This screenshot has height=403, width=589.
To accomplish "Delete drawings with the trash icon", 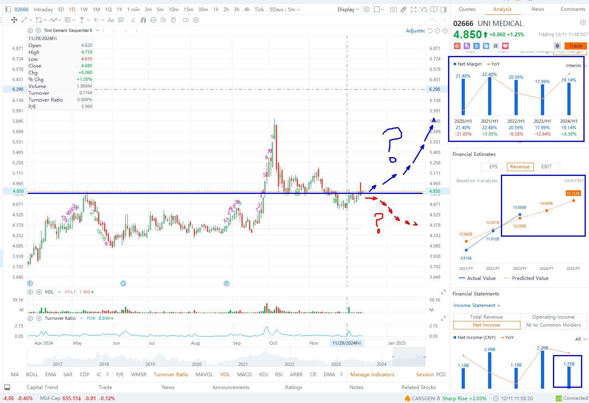I will pyautogui.click(x=173, y=20).
